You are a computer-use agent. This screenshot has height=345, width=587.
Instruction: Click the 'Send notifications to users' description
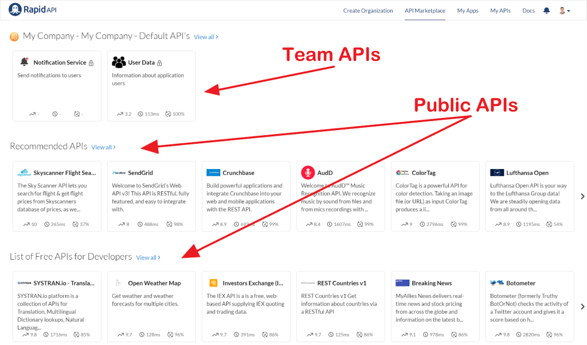tap(49, 75)
